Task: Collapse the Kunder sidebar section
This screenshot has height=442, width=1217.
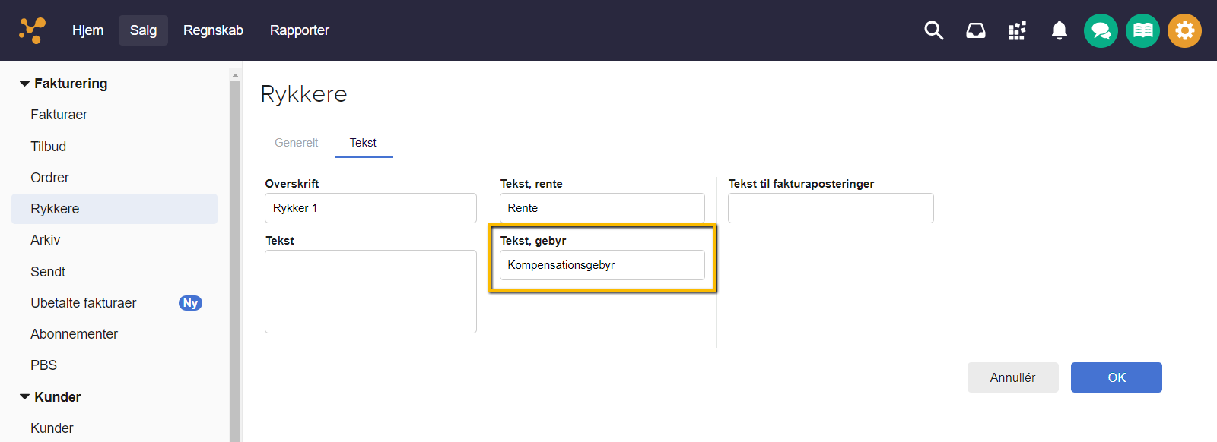Action: click(25, 397)
